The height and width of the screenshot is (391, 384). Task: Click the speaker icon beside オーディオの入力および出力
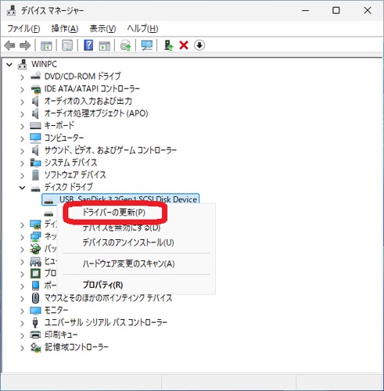click(35, 101)
